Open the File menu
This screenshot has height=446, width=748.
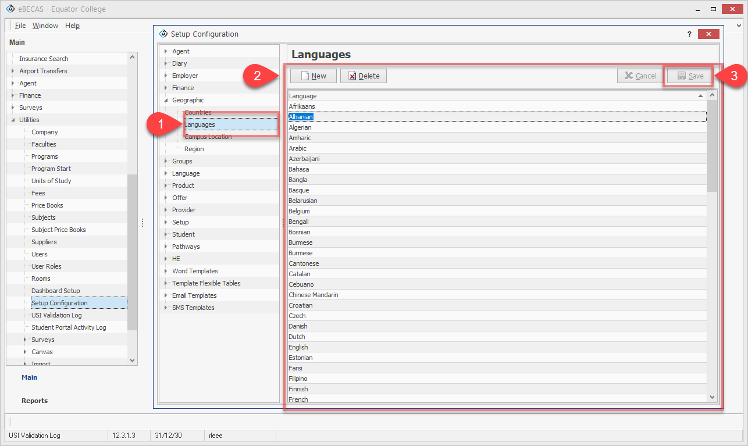(20, 26)
